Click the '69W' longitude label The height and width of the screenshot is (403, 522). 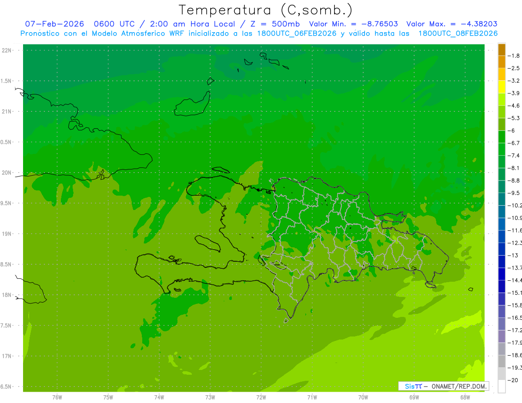[x=414, y=397]
